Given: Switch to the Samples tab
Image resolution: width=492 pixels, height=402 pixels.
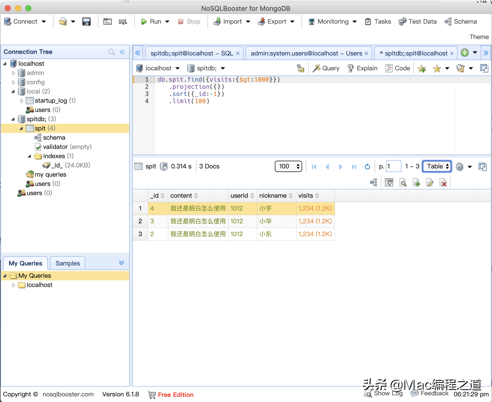Looking at the screenshot, I should pos(67,263).
